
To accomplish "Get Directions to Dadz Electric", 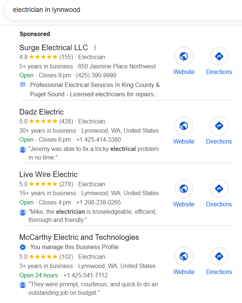I will (219, 126).
